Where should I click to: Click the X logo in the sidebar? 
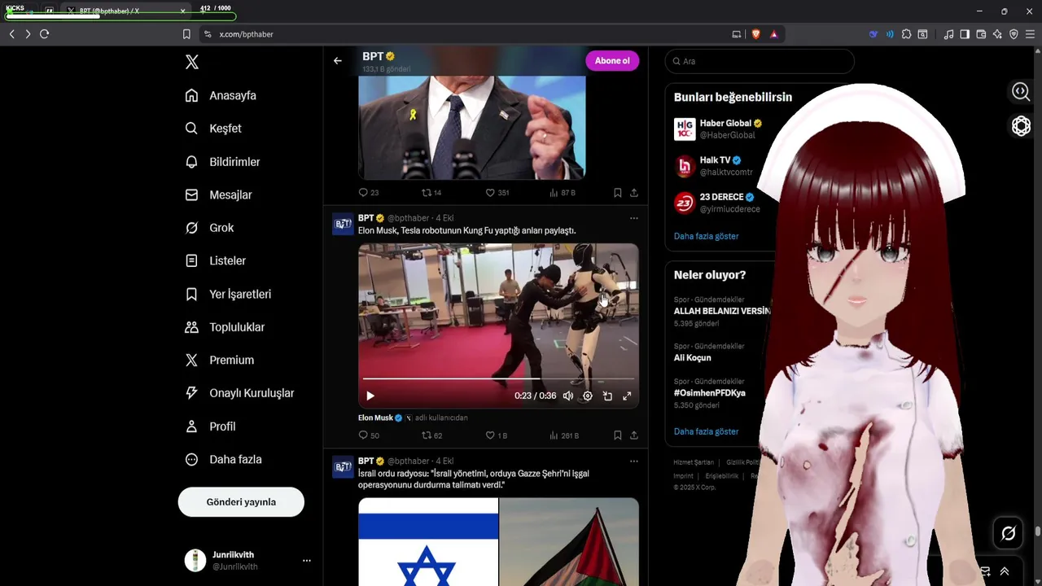191,62
